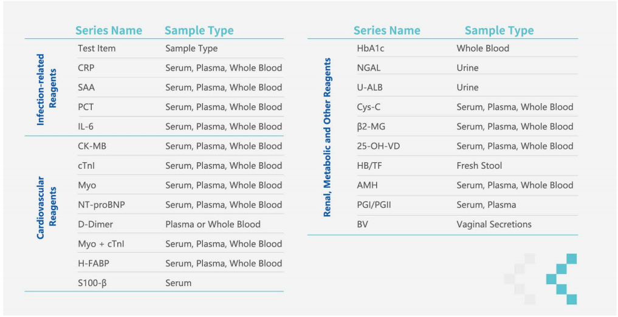Select the PGI/PGII test item
Viewport: 618px width, 317px height.
click(374, 205)
